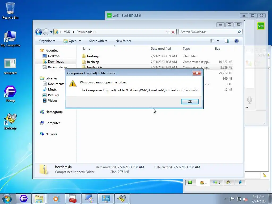Open the view options dropdown arrow

218,41
